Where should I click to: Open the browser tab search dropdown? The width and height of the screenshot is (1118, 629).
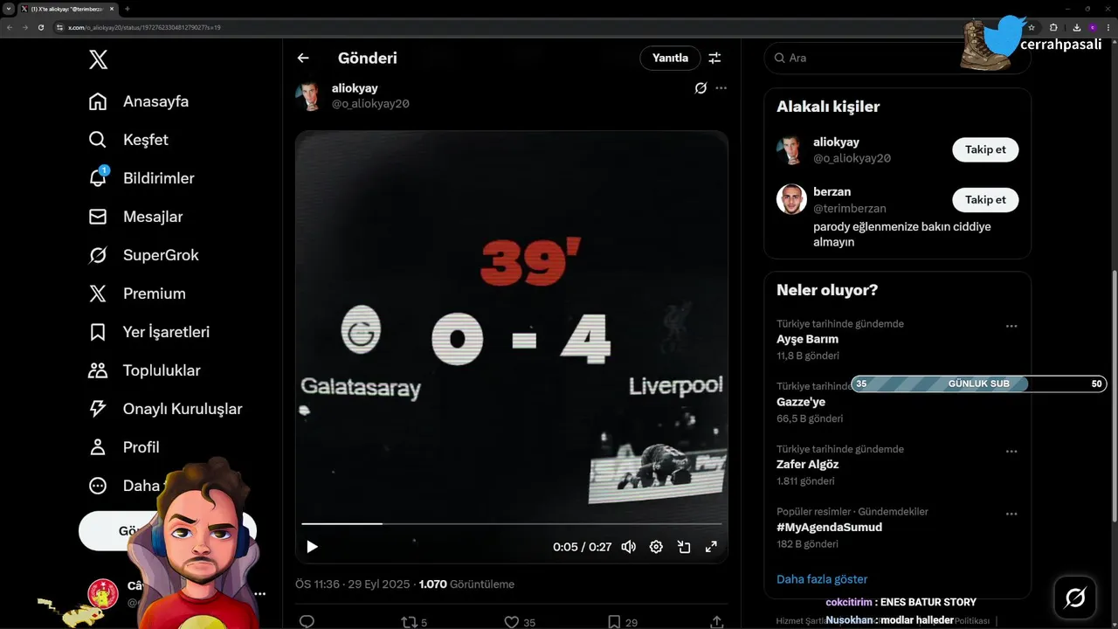pos(9,9)
